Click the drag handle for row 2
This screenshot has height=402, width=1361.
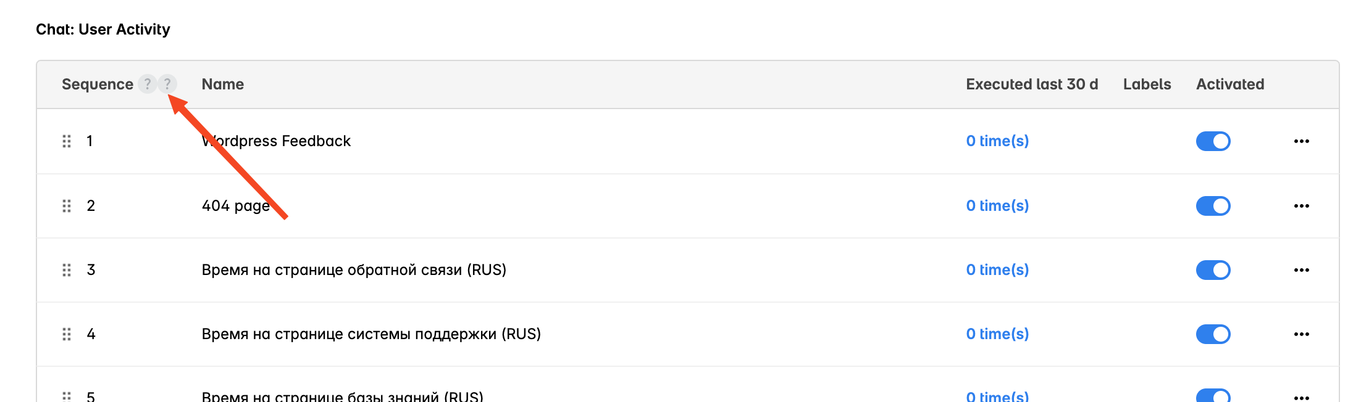tap(67, 206)
